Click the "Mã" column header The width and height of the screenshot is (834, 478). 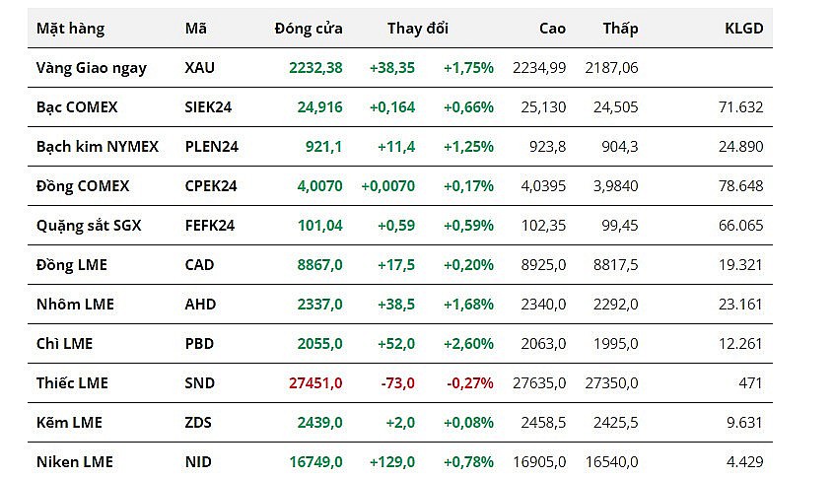coord(195,29)
